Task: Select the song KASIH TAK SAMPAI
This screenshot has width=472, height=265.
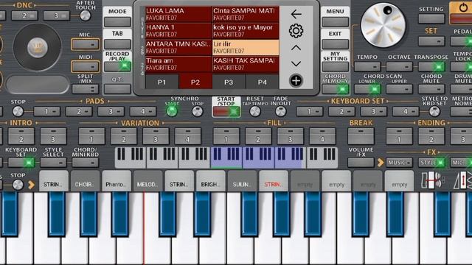Action: coord(246,64)
